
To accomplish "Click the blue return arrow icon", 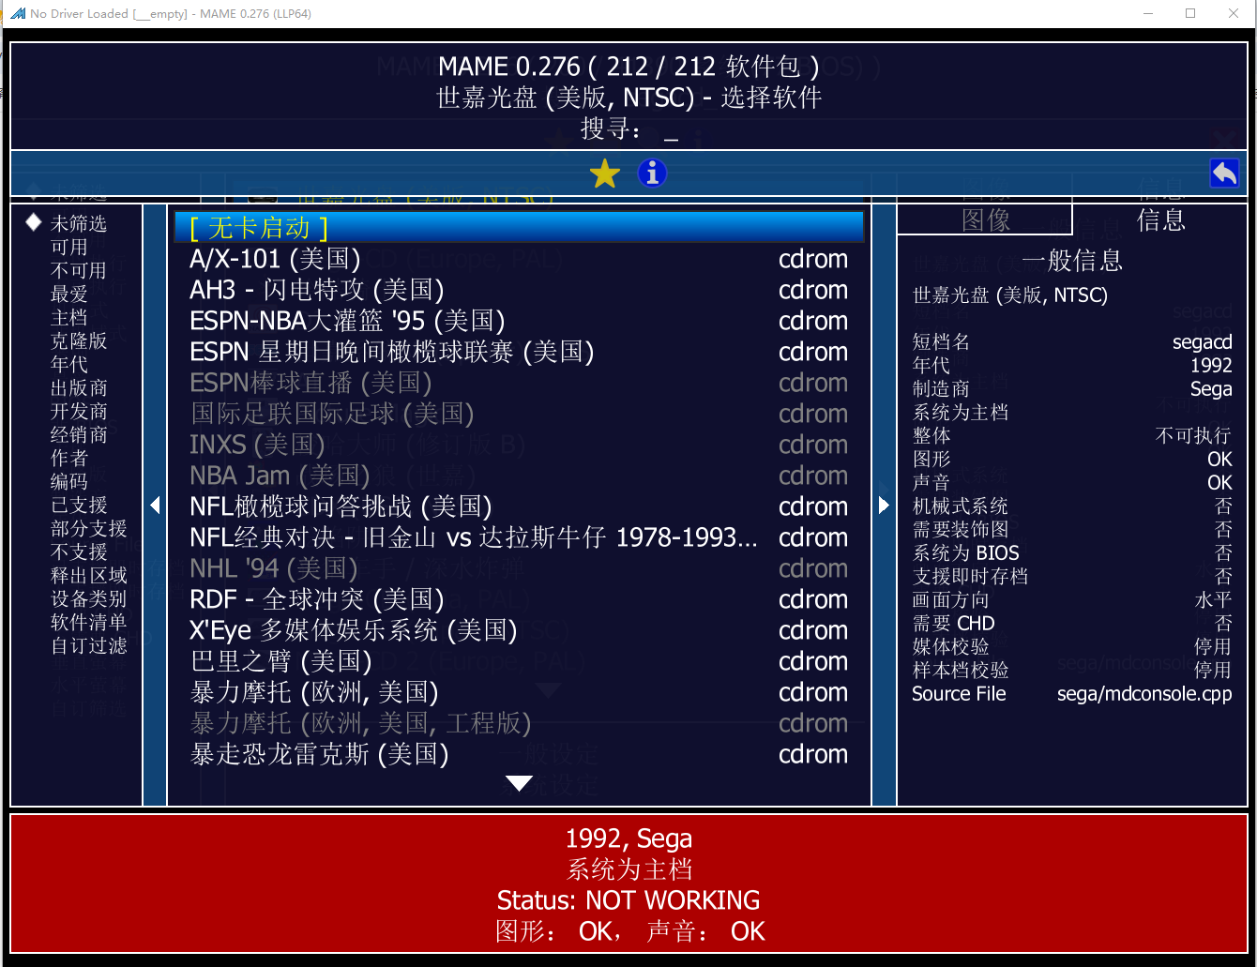I will click(1224, 174).
